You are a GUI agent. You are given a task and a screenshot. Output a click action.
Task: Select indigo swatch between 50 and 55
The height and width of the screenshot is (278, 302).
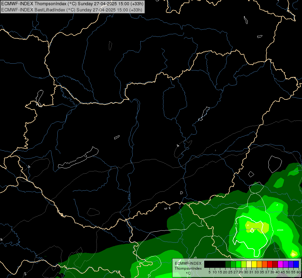tap(291, 264)
